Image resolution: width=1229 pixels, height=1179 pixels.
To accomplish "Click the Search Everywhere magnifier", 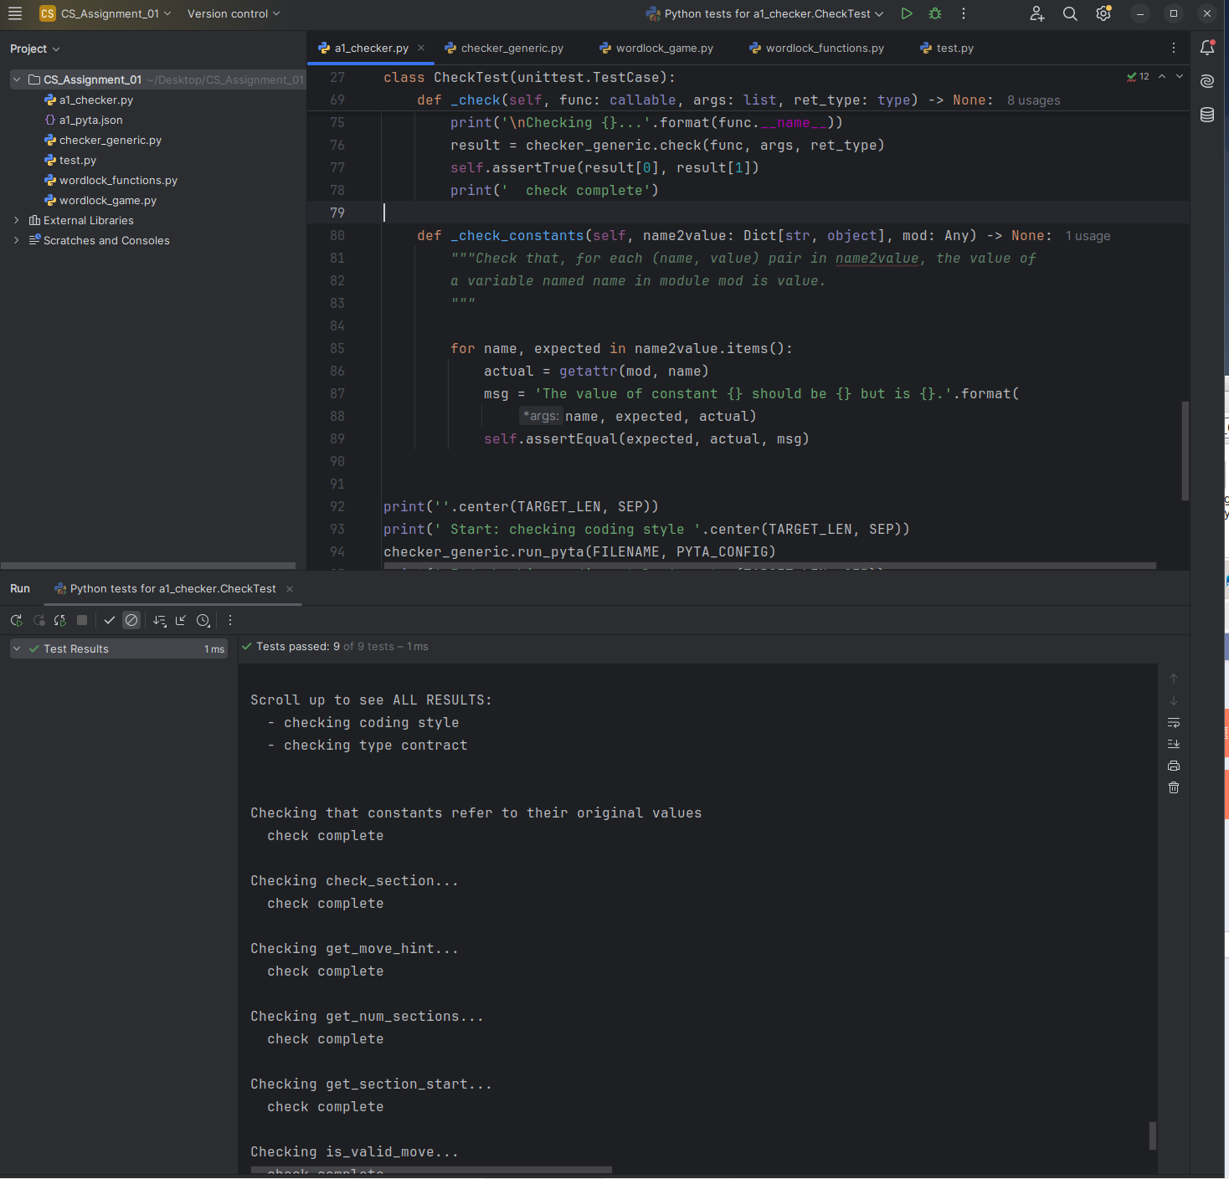I will click(x=1070, y=13).
